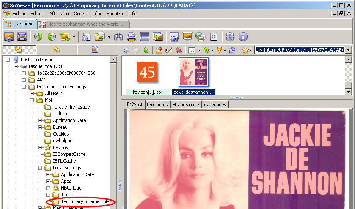
Task: Click the multi-convert images icon
Action: (158, 37)
